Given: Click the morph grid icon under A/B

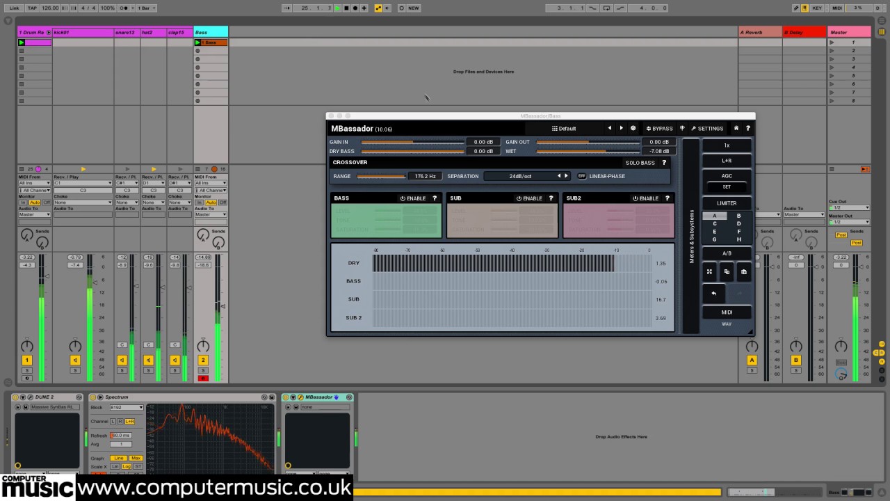Looking at the screenshot, I should pos(710,272).
